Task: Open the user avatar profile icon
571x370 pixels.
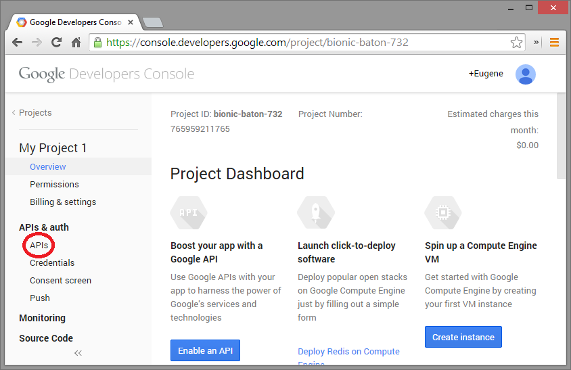Action: click(x=525, y=74)
